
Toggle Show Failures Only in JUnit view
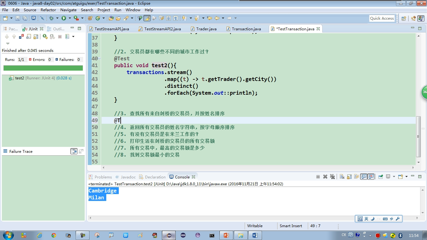21,37
